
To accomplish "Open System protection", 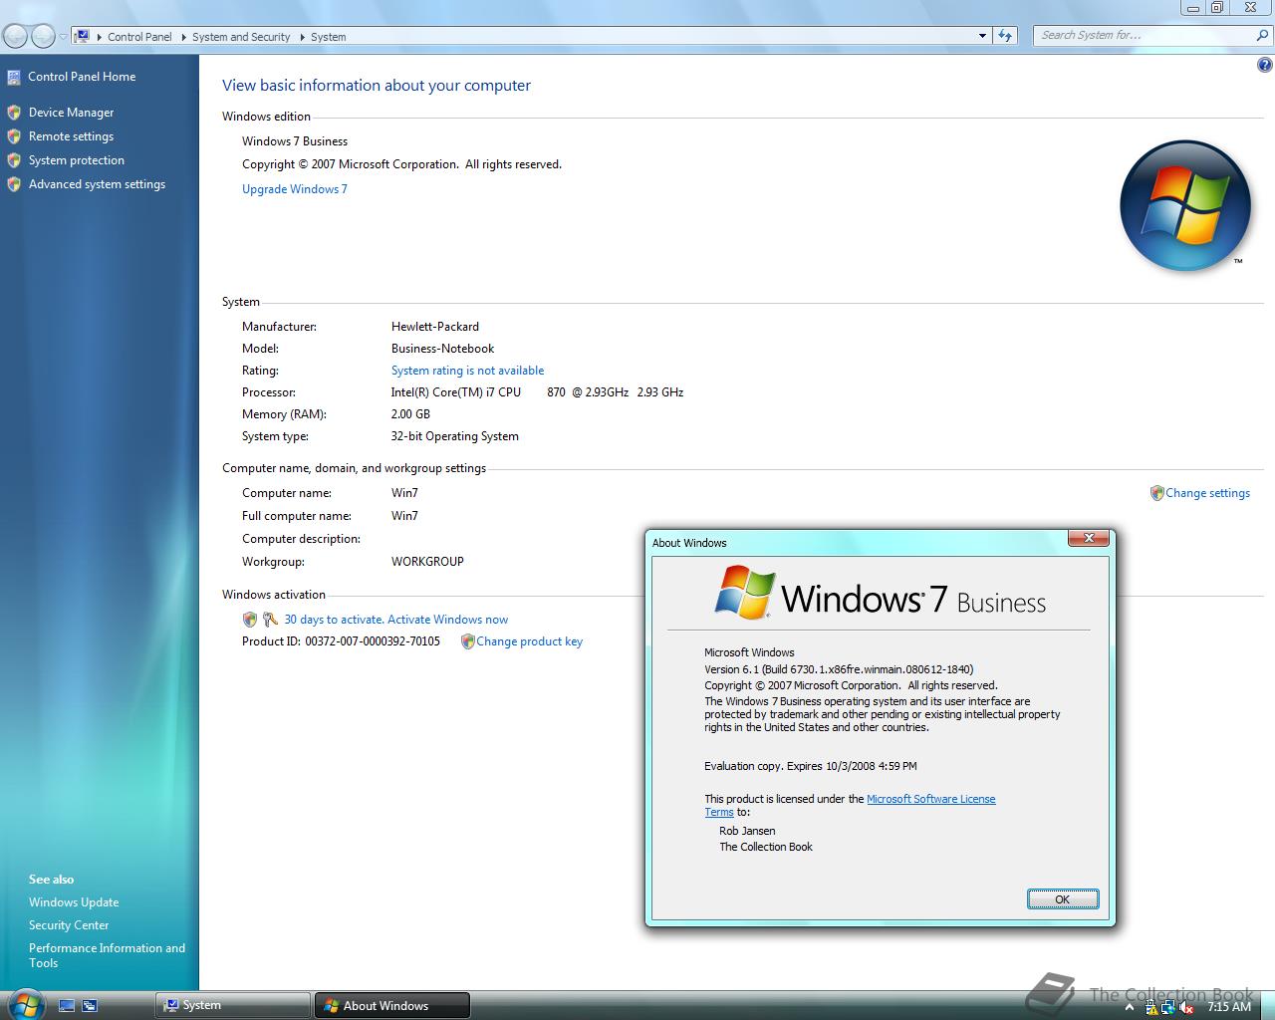I will coord(77,160).
